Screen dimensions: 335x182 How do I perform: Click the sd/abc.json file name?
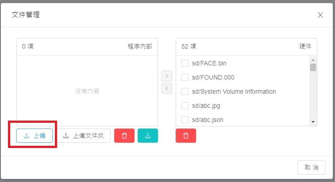[207, 120]
